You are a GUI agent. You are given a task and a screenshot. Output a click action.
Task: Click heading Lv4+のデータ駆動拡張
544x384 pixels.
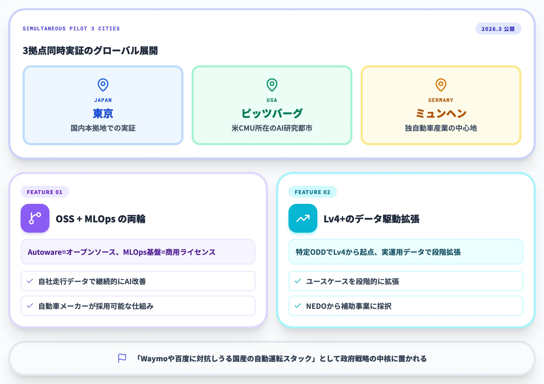pyautogui.click(x=372, y=219)
